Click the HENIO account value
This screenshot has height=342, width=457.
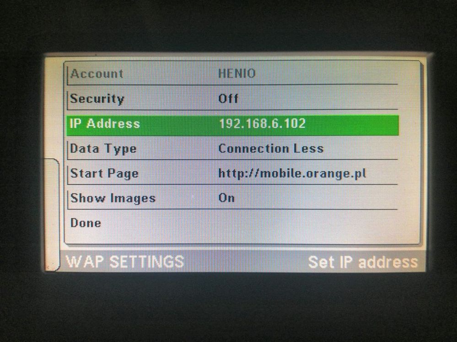pos(237,73)
